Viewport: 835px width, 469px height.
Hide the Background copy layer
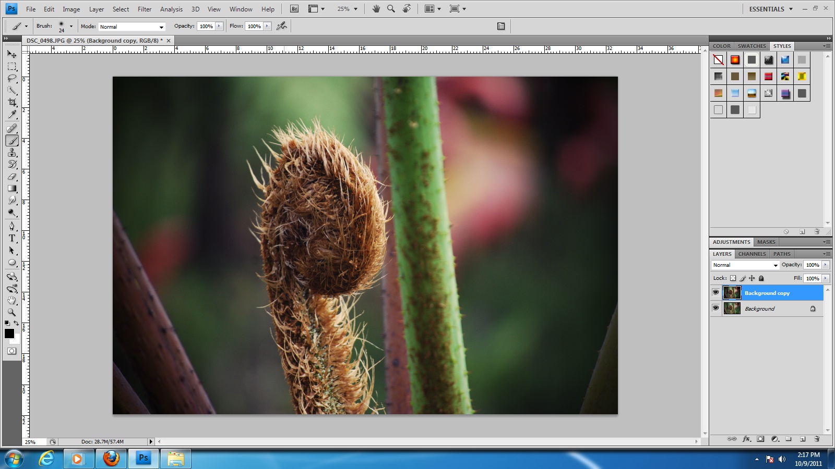click(x=715, y=292)
